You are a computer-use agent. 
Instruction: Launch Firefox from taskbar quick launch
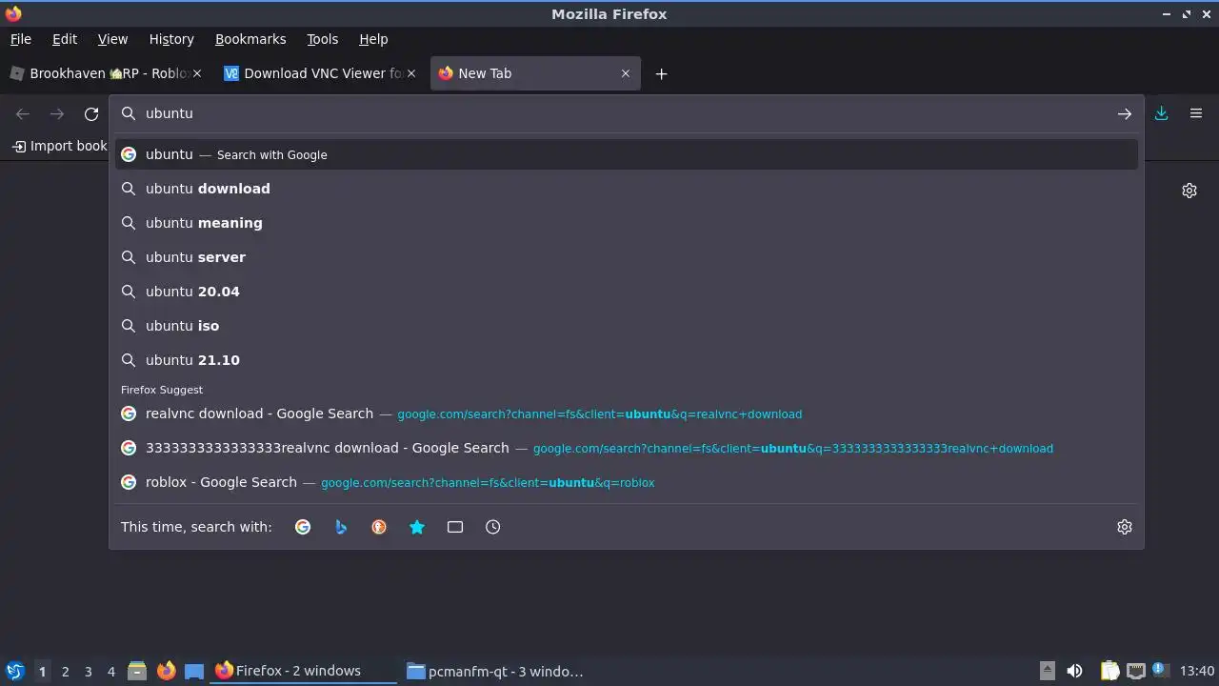click(x=166, y=671)
